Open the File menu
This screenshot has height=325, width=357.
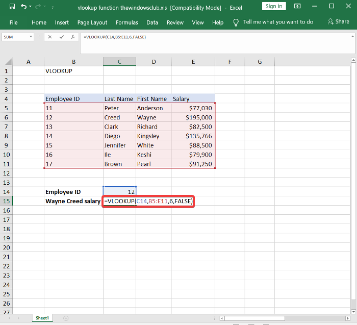point(13,22)
